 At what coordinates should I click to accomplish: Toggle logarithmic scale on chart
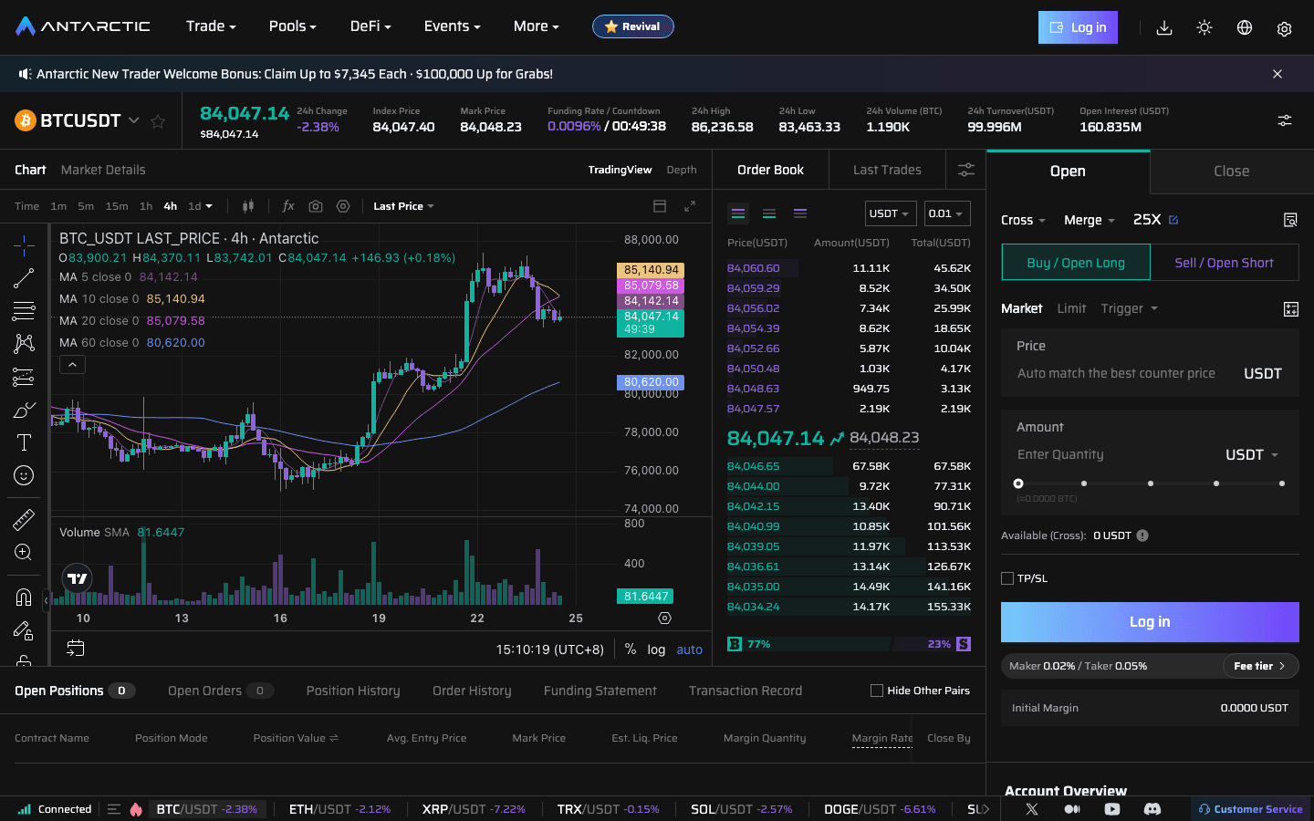[x=656, y=650]
